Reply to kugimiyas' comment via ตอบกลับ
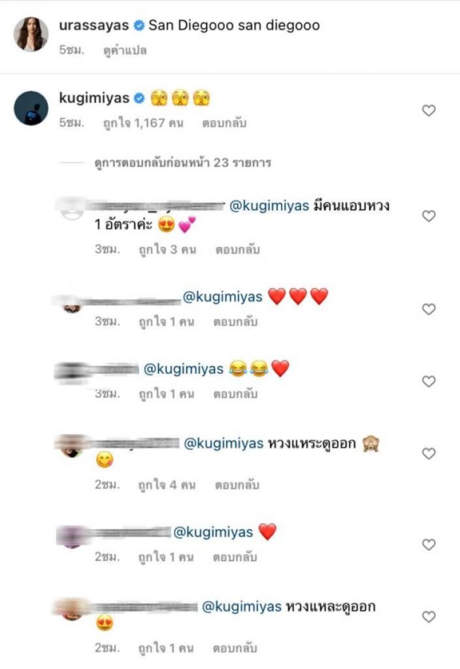The image size is (460, 669). pyautogui.click(x=224, y=123)
